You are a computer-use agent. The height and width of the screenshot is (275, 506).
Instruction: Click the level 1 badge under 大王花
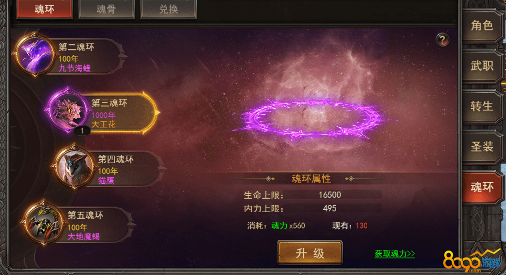point(82,131)
